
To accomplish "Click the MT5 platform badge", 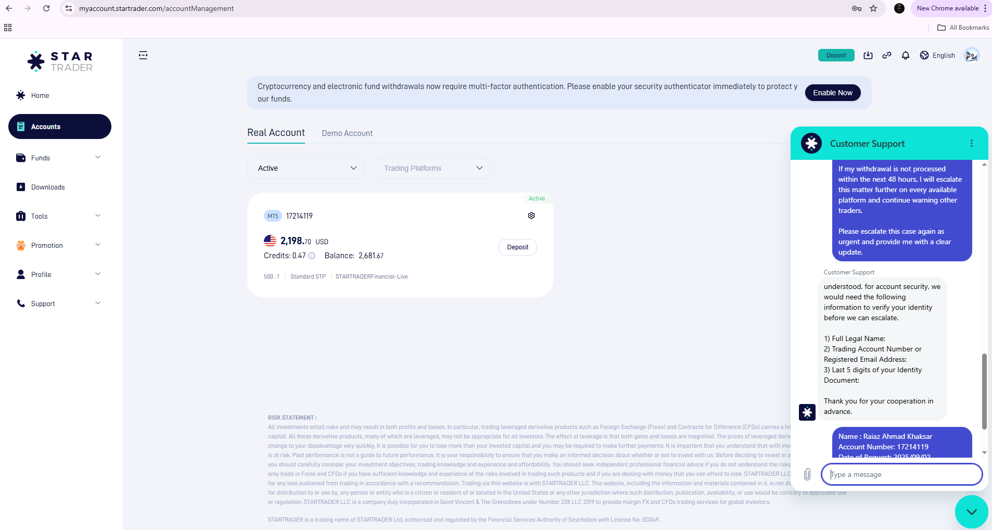I will [273, 216].
